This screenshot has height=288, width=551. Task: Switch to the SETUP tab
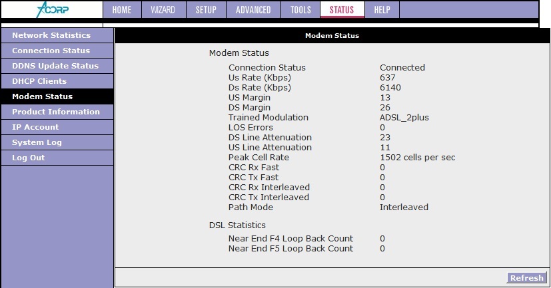click(x=206, y=10)
